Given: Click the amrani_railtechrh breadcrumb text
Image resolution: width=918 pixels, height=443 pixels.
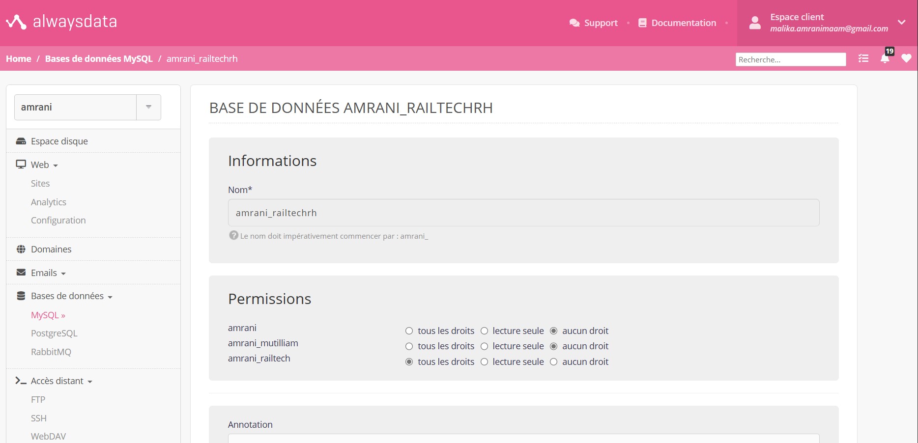Looking at the screenshot, I should pos(202,58).
